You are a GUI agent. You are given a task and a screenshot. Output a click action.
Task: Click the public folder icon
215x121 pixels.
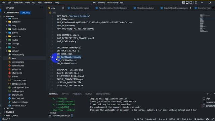pos(10,33)
